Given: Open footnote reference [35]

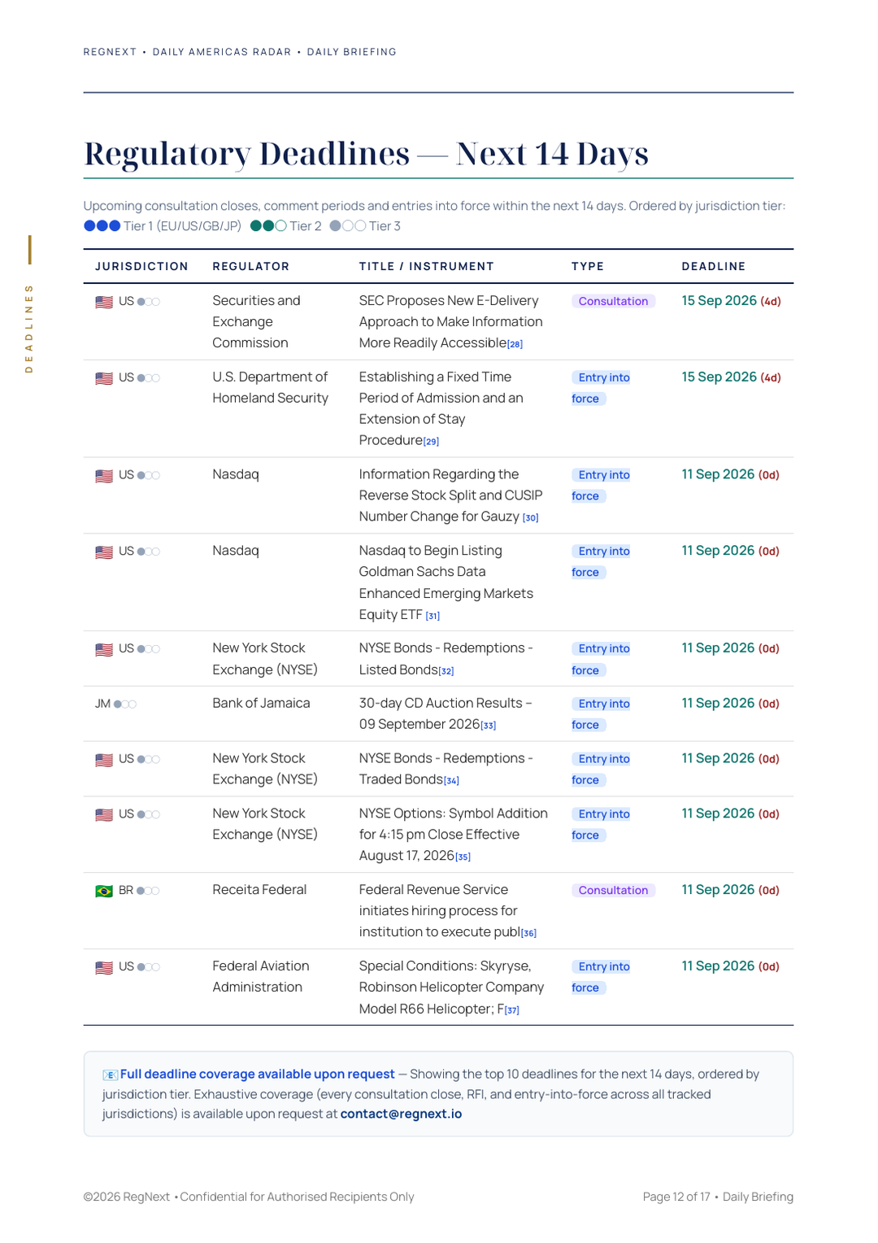Looking at the screenshot, I should click(x=463, y=857).
